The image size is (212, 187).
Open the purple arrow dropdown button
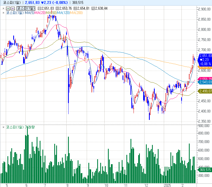click(x=13, y=9)
